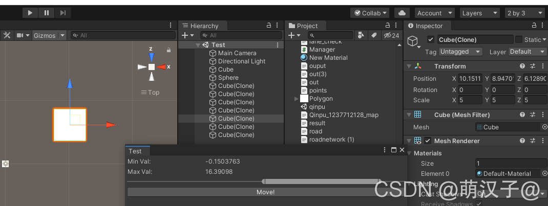Click the light gizmo icon at Scene left edge

5,164
